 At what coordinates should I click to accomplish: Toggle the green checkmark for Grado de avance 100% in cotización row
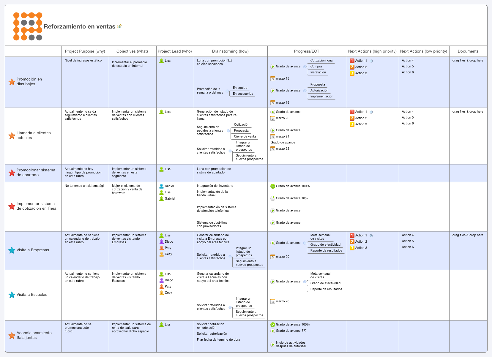tap(273, 186)
